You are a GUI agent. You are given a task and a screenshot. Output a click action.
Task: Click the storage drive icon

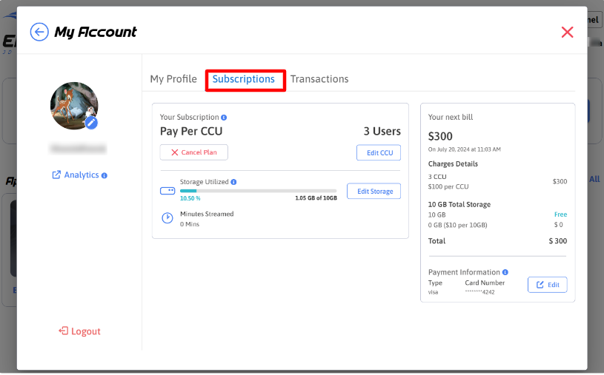(x=167, y=191)
